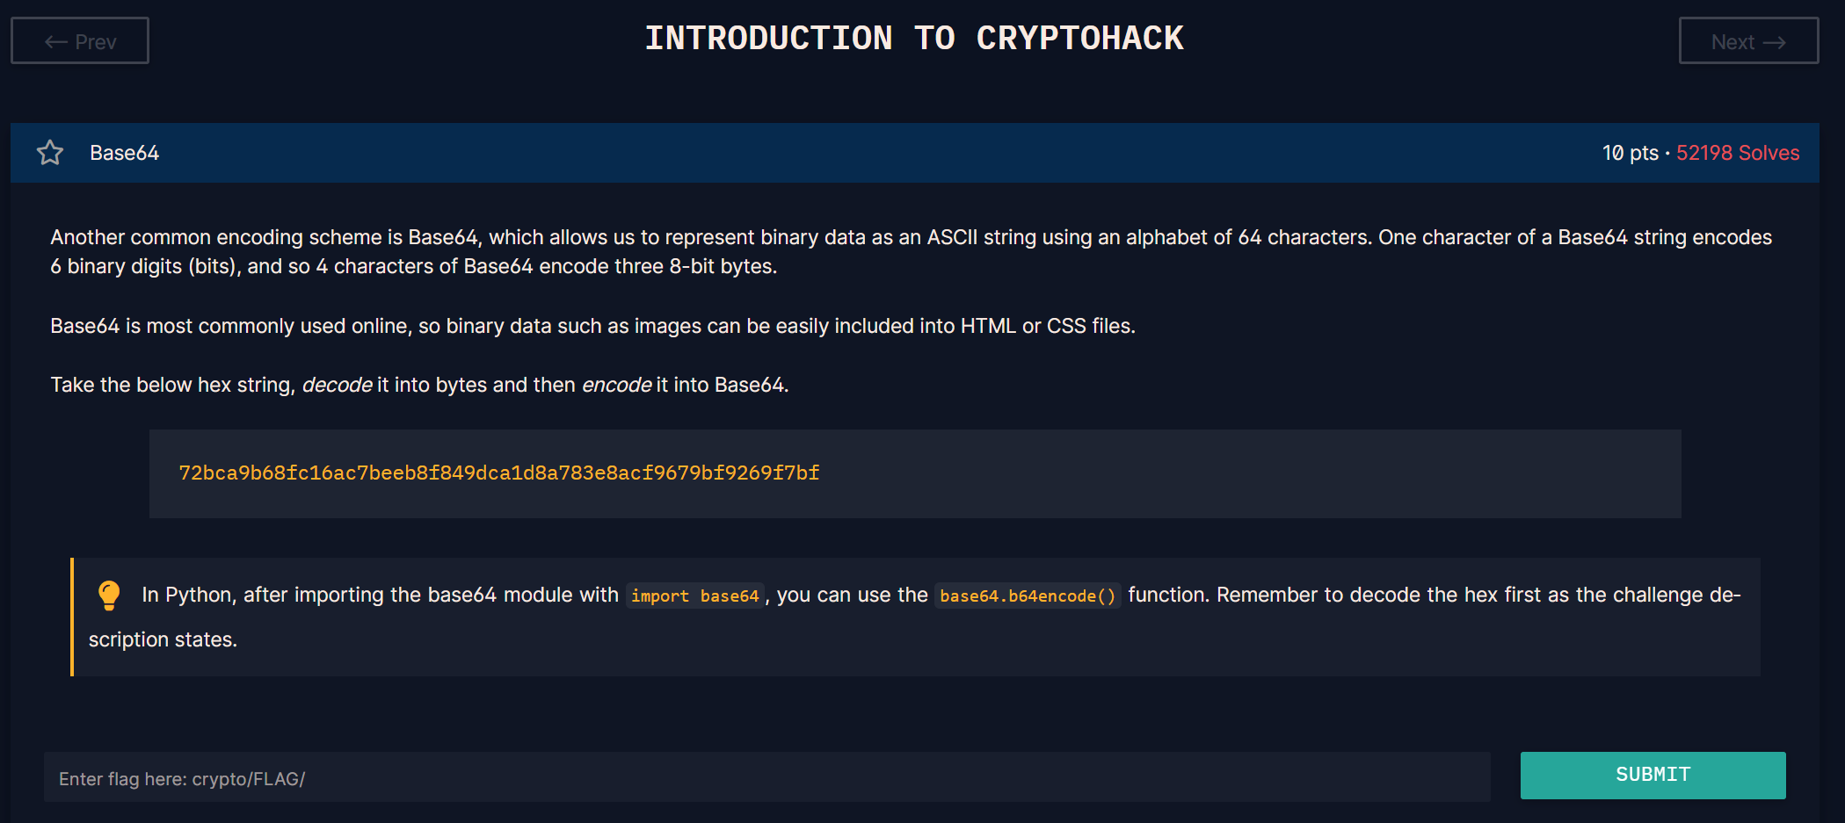Click the italic word encode

(x=617, y=385)
